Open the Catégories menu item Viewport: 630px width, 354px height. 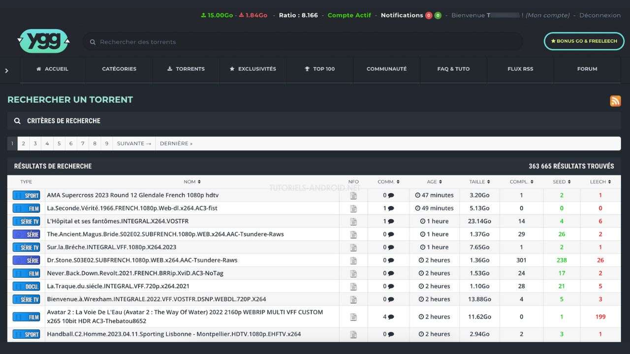pyautogui.click(x=119, y=69)
